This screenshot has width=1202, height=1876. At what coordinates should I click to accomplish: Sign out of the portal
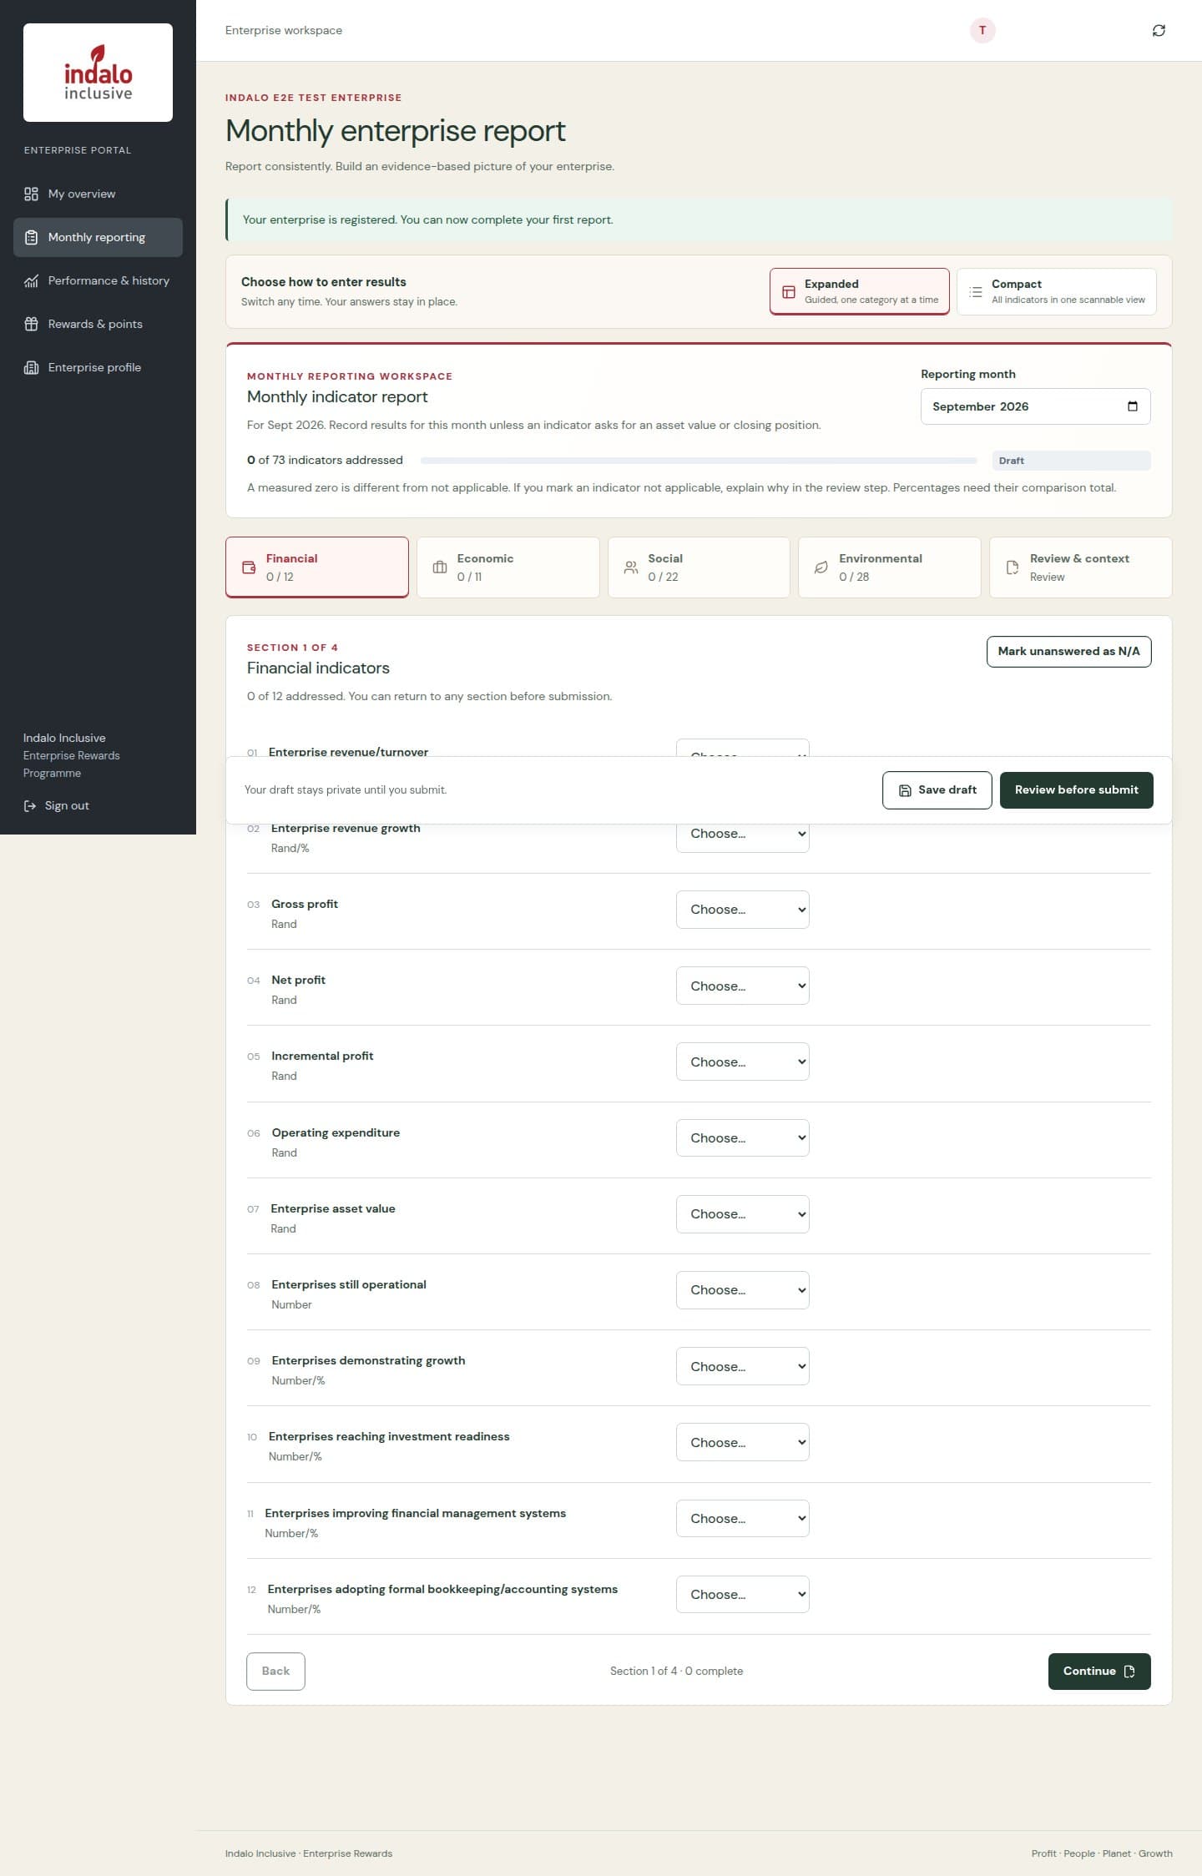pyautogui.click(x=57, y=805)
